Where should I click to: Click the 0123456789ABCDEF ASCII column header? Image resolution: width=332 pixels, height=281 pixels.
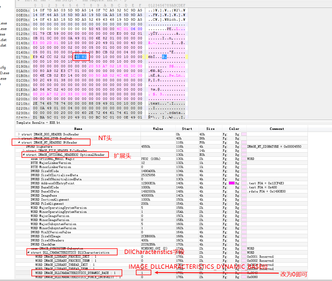167,5
